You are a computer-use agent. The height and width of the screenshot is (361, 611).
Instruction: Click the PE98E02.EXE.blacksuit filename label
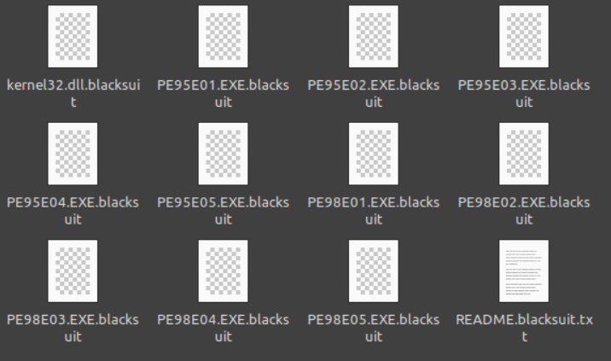click(524, 211)
